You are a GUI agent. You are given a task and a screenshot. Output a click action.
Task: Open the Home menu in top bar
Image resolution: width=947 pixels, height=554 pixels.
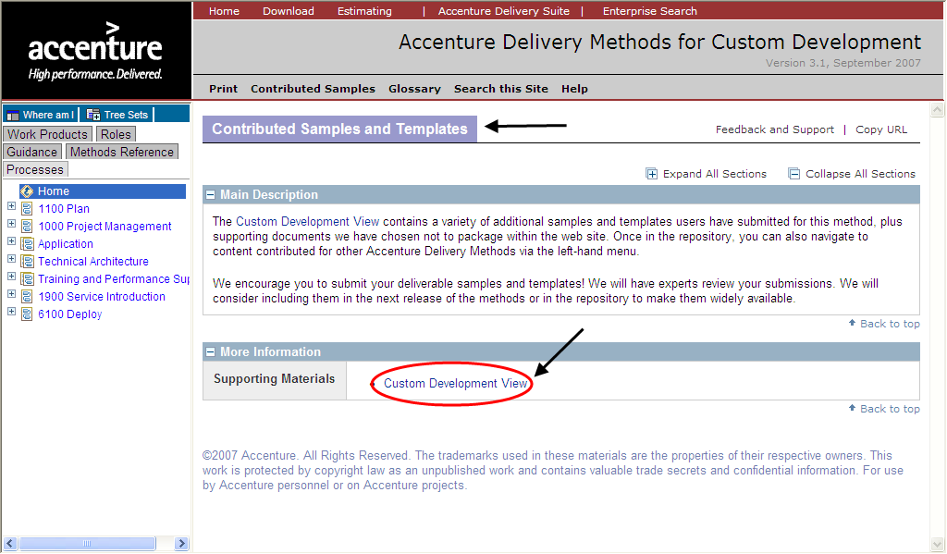(224, 11)
